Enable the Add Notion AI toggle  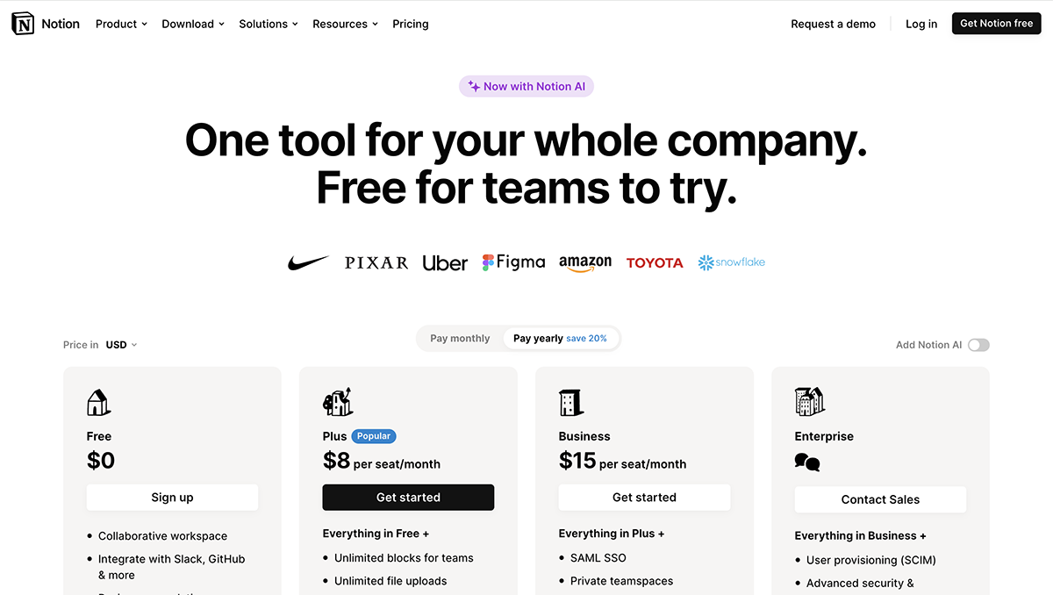tap(978, 345)
